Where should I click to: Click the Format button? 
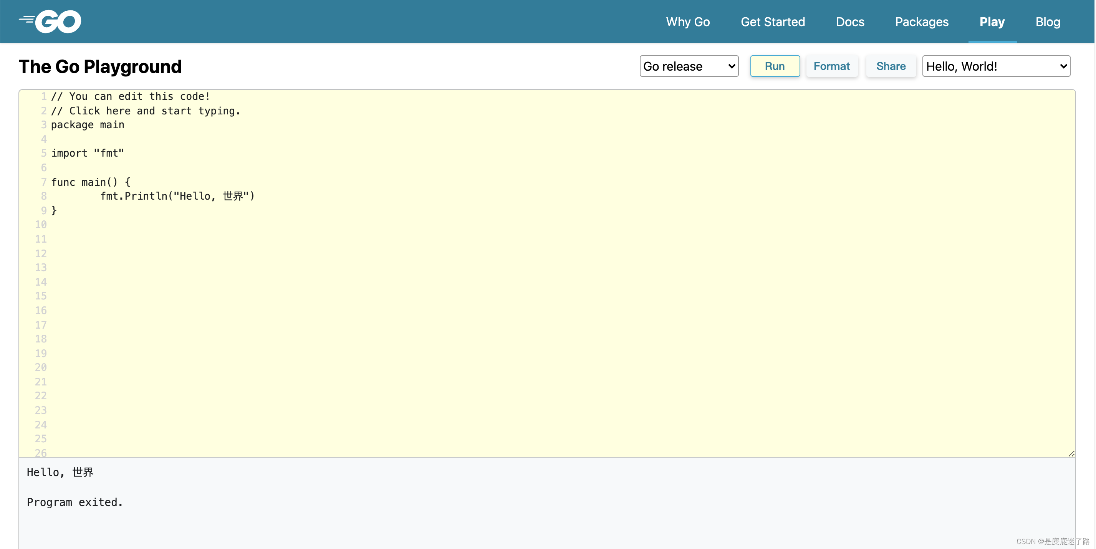point(831,66)
